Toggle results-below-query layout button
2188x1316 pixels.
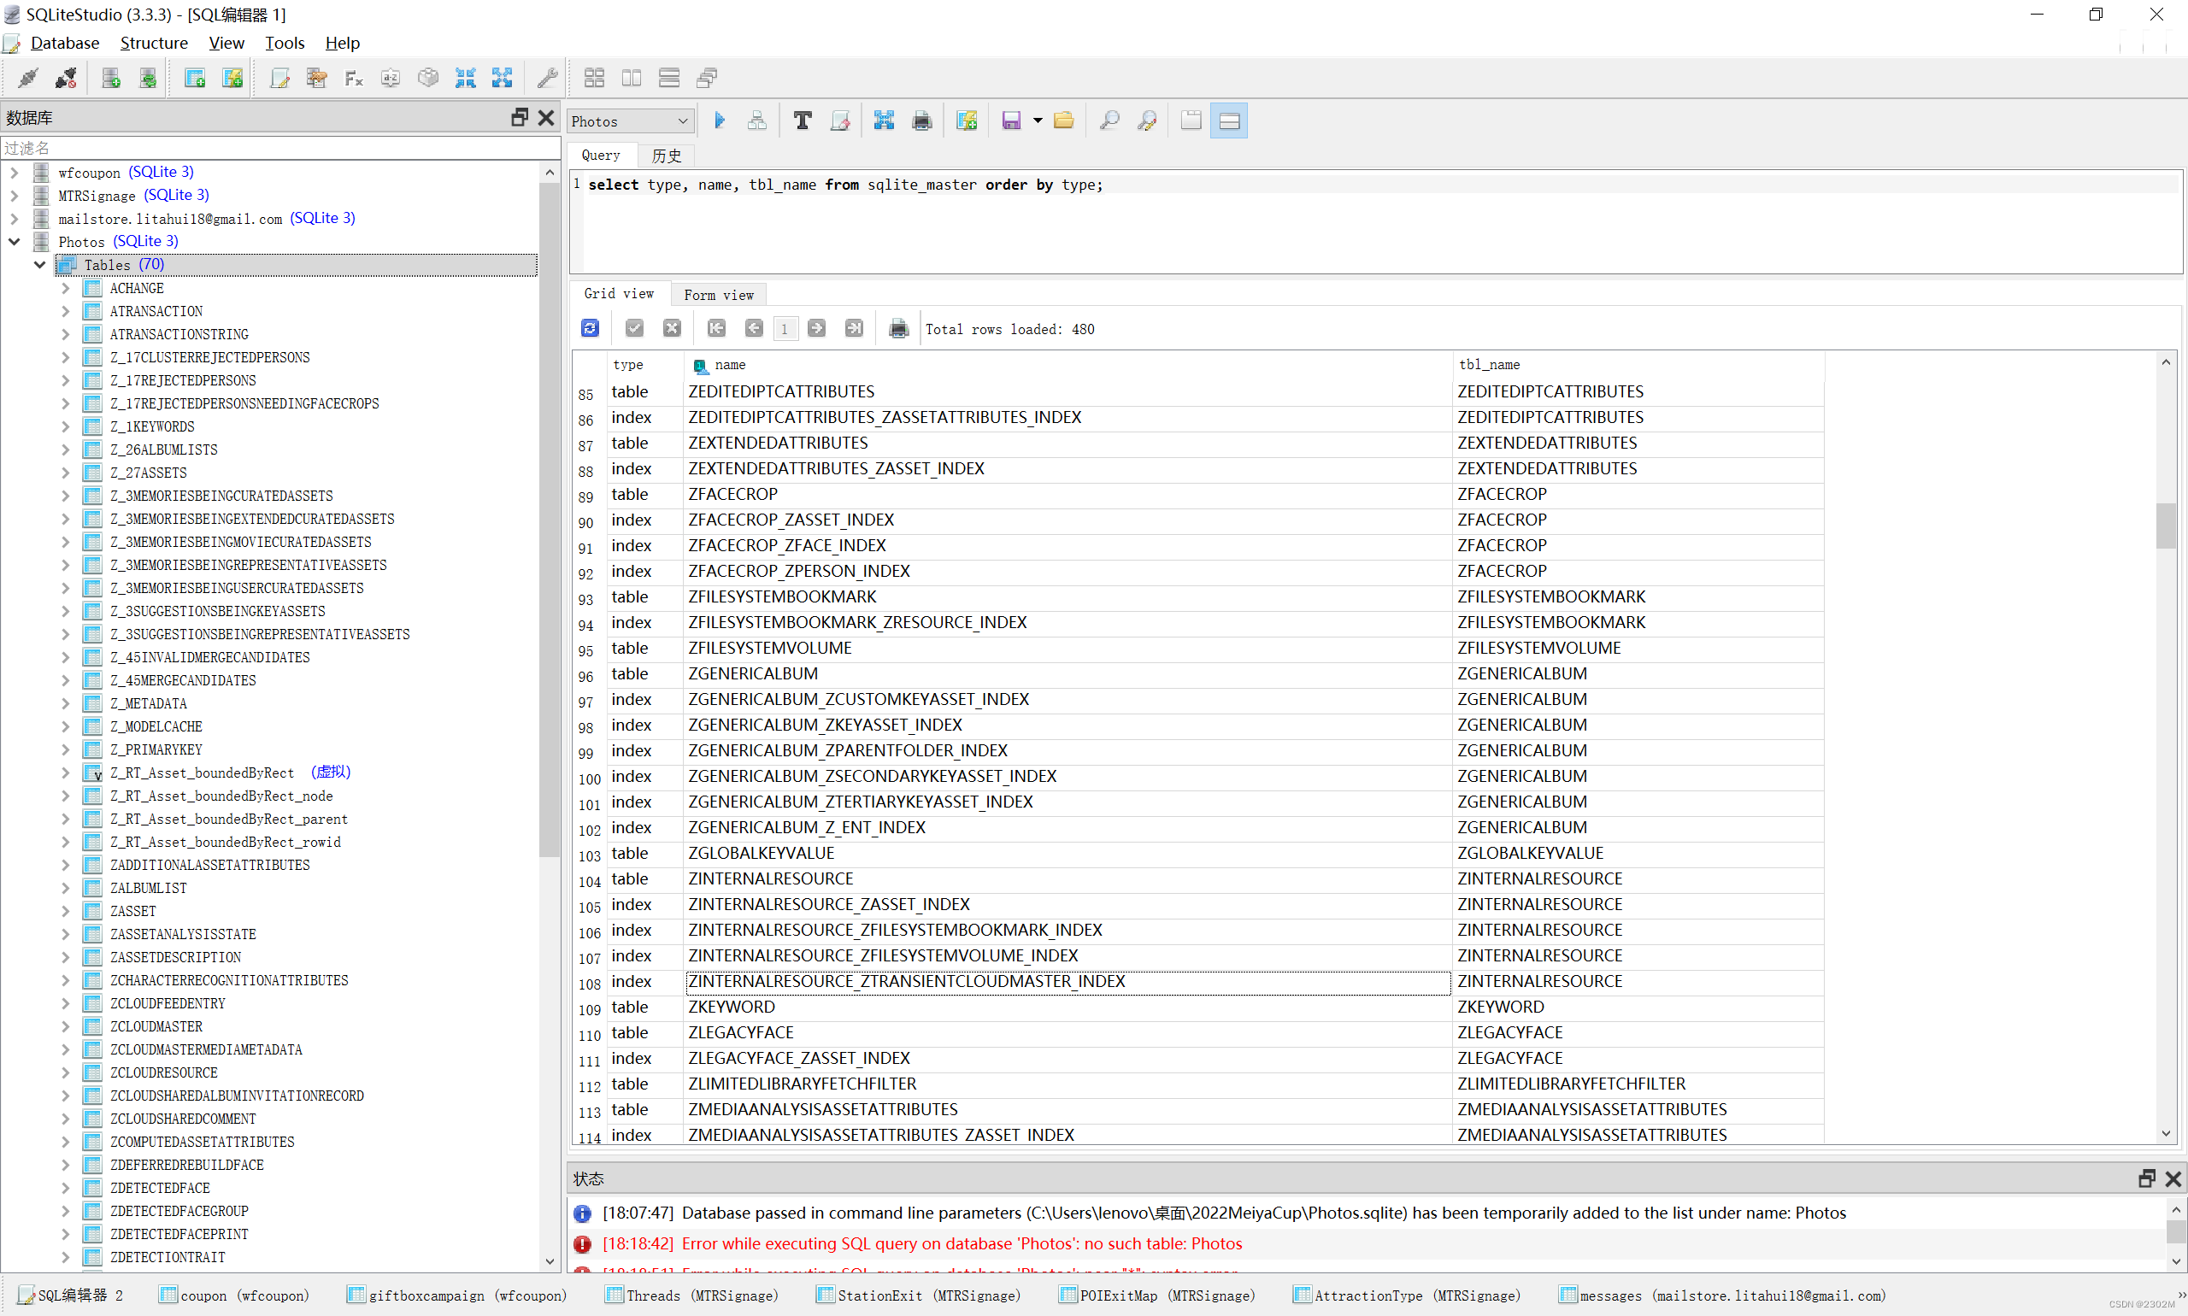click(x=1228, y=120)
